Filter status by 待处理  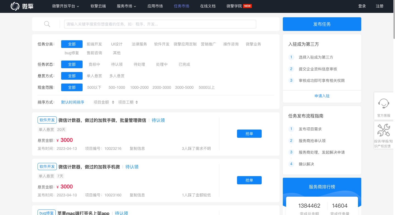pos(139,64)
